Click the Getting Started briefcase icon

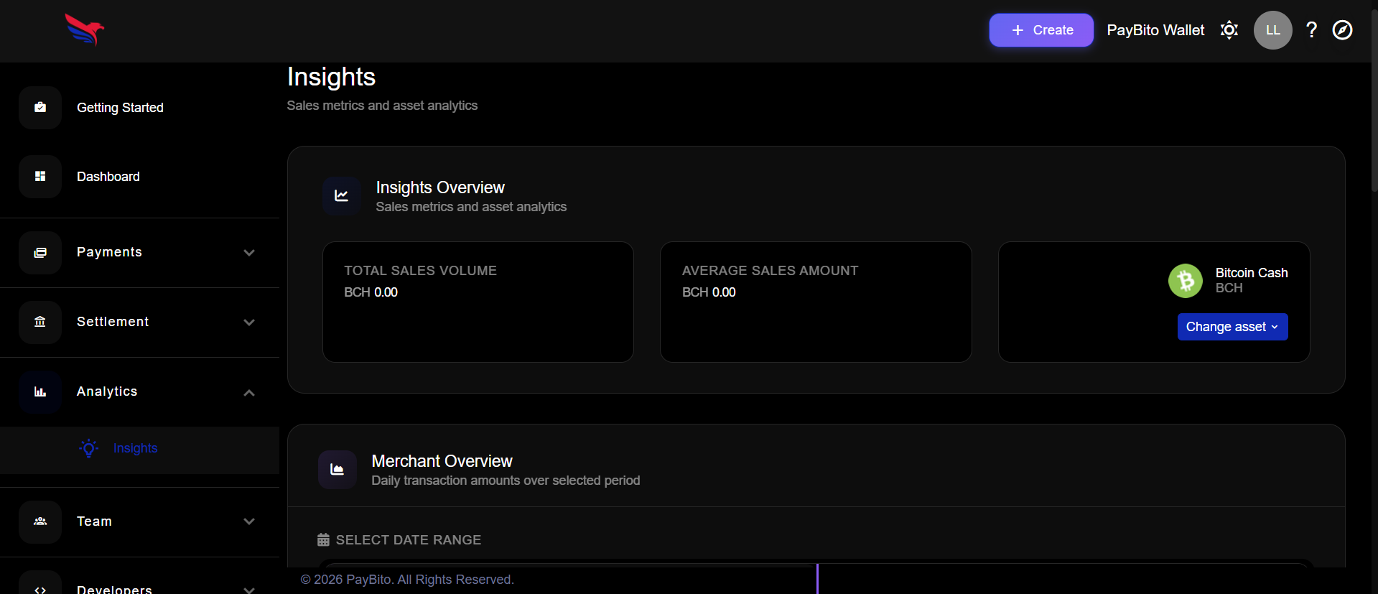(x=40, y=108)
